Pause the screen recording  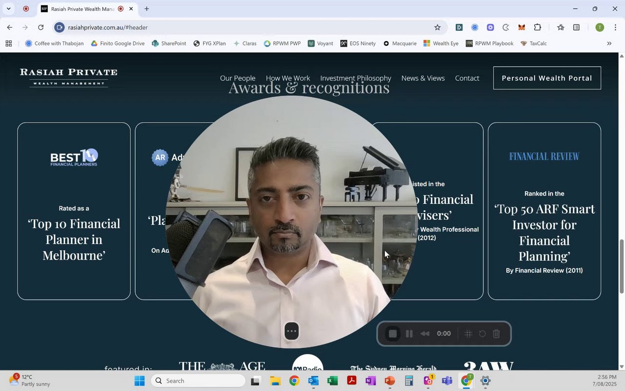coord(409,334)
